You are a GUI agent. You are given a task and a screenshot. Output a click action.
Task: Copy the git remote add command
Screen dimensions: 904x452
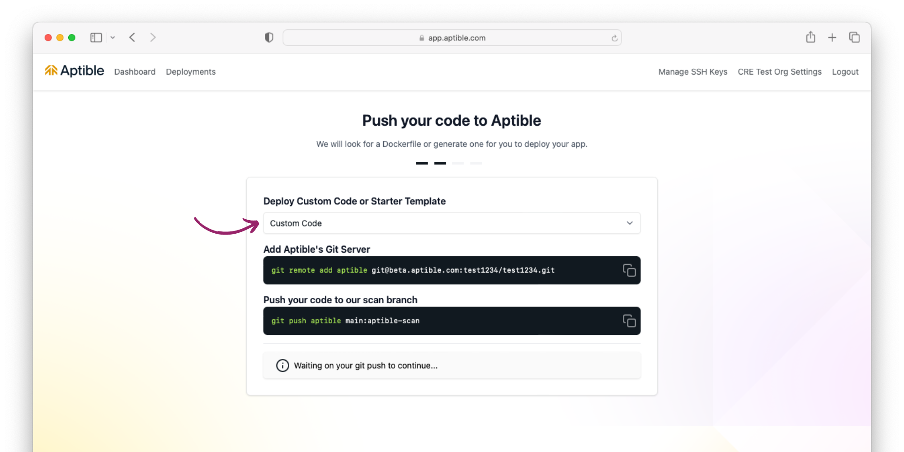[x=629, y=270]
